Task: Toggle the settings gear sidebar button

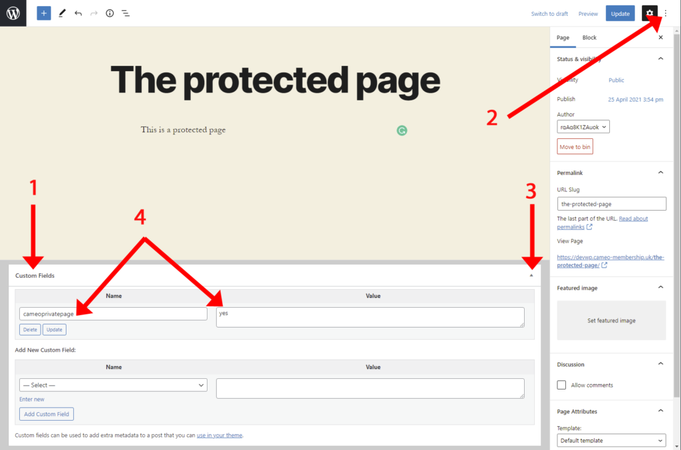Action: pos(649,13)
